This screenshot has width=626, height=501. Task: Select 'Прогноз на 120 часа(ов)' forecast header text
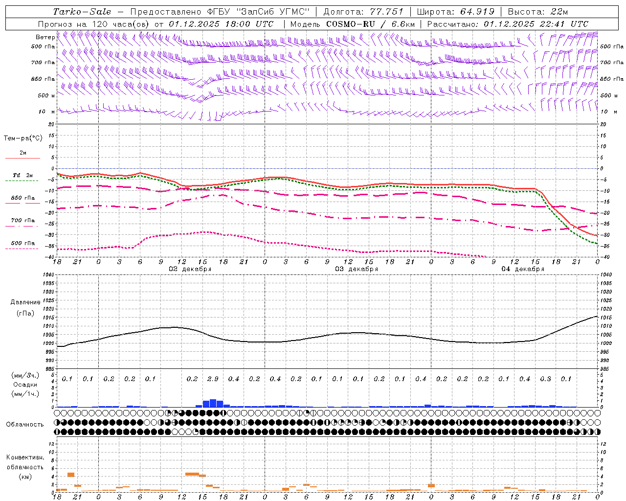point(94,24)
